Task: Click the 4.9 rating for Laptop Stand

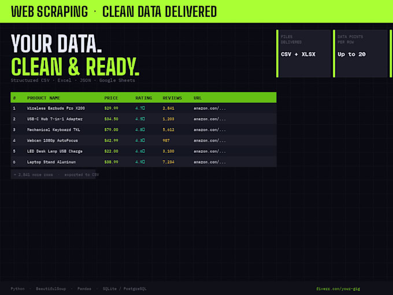Action: pyautogui.click(x=140, y=162)
